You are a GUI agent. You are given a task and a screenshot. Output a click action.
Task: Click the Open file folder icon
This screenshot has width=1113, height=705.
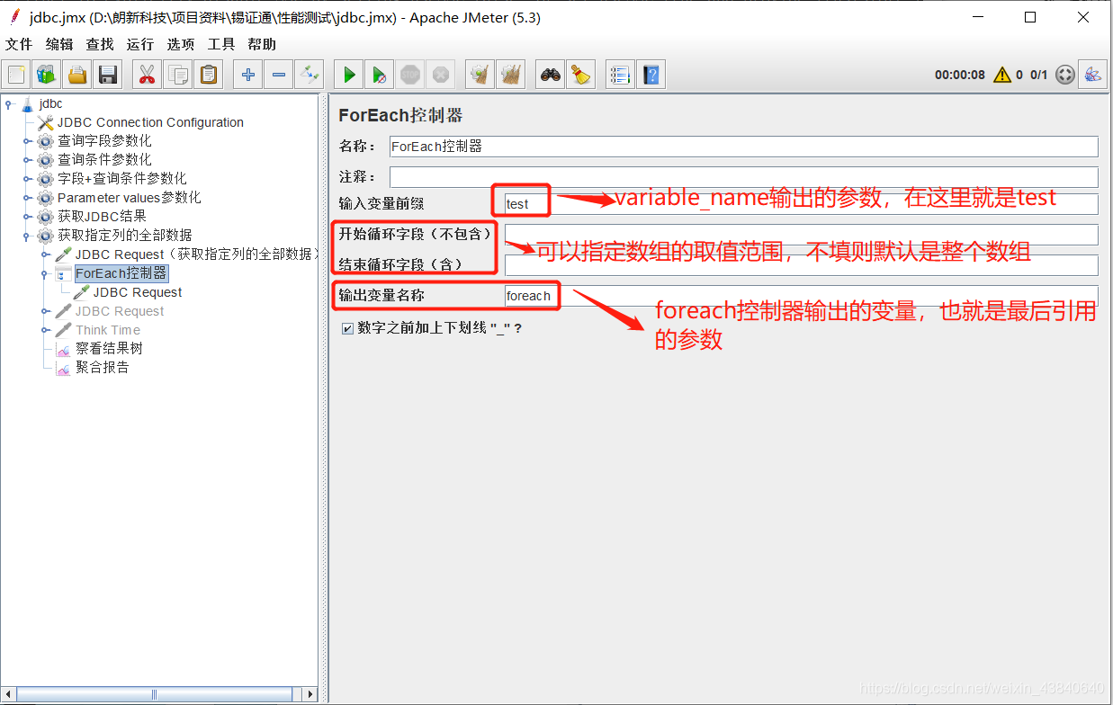pyautogui.click(x=77, y=75)
